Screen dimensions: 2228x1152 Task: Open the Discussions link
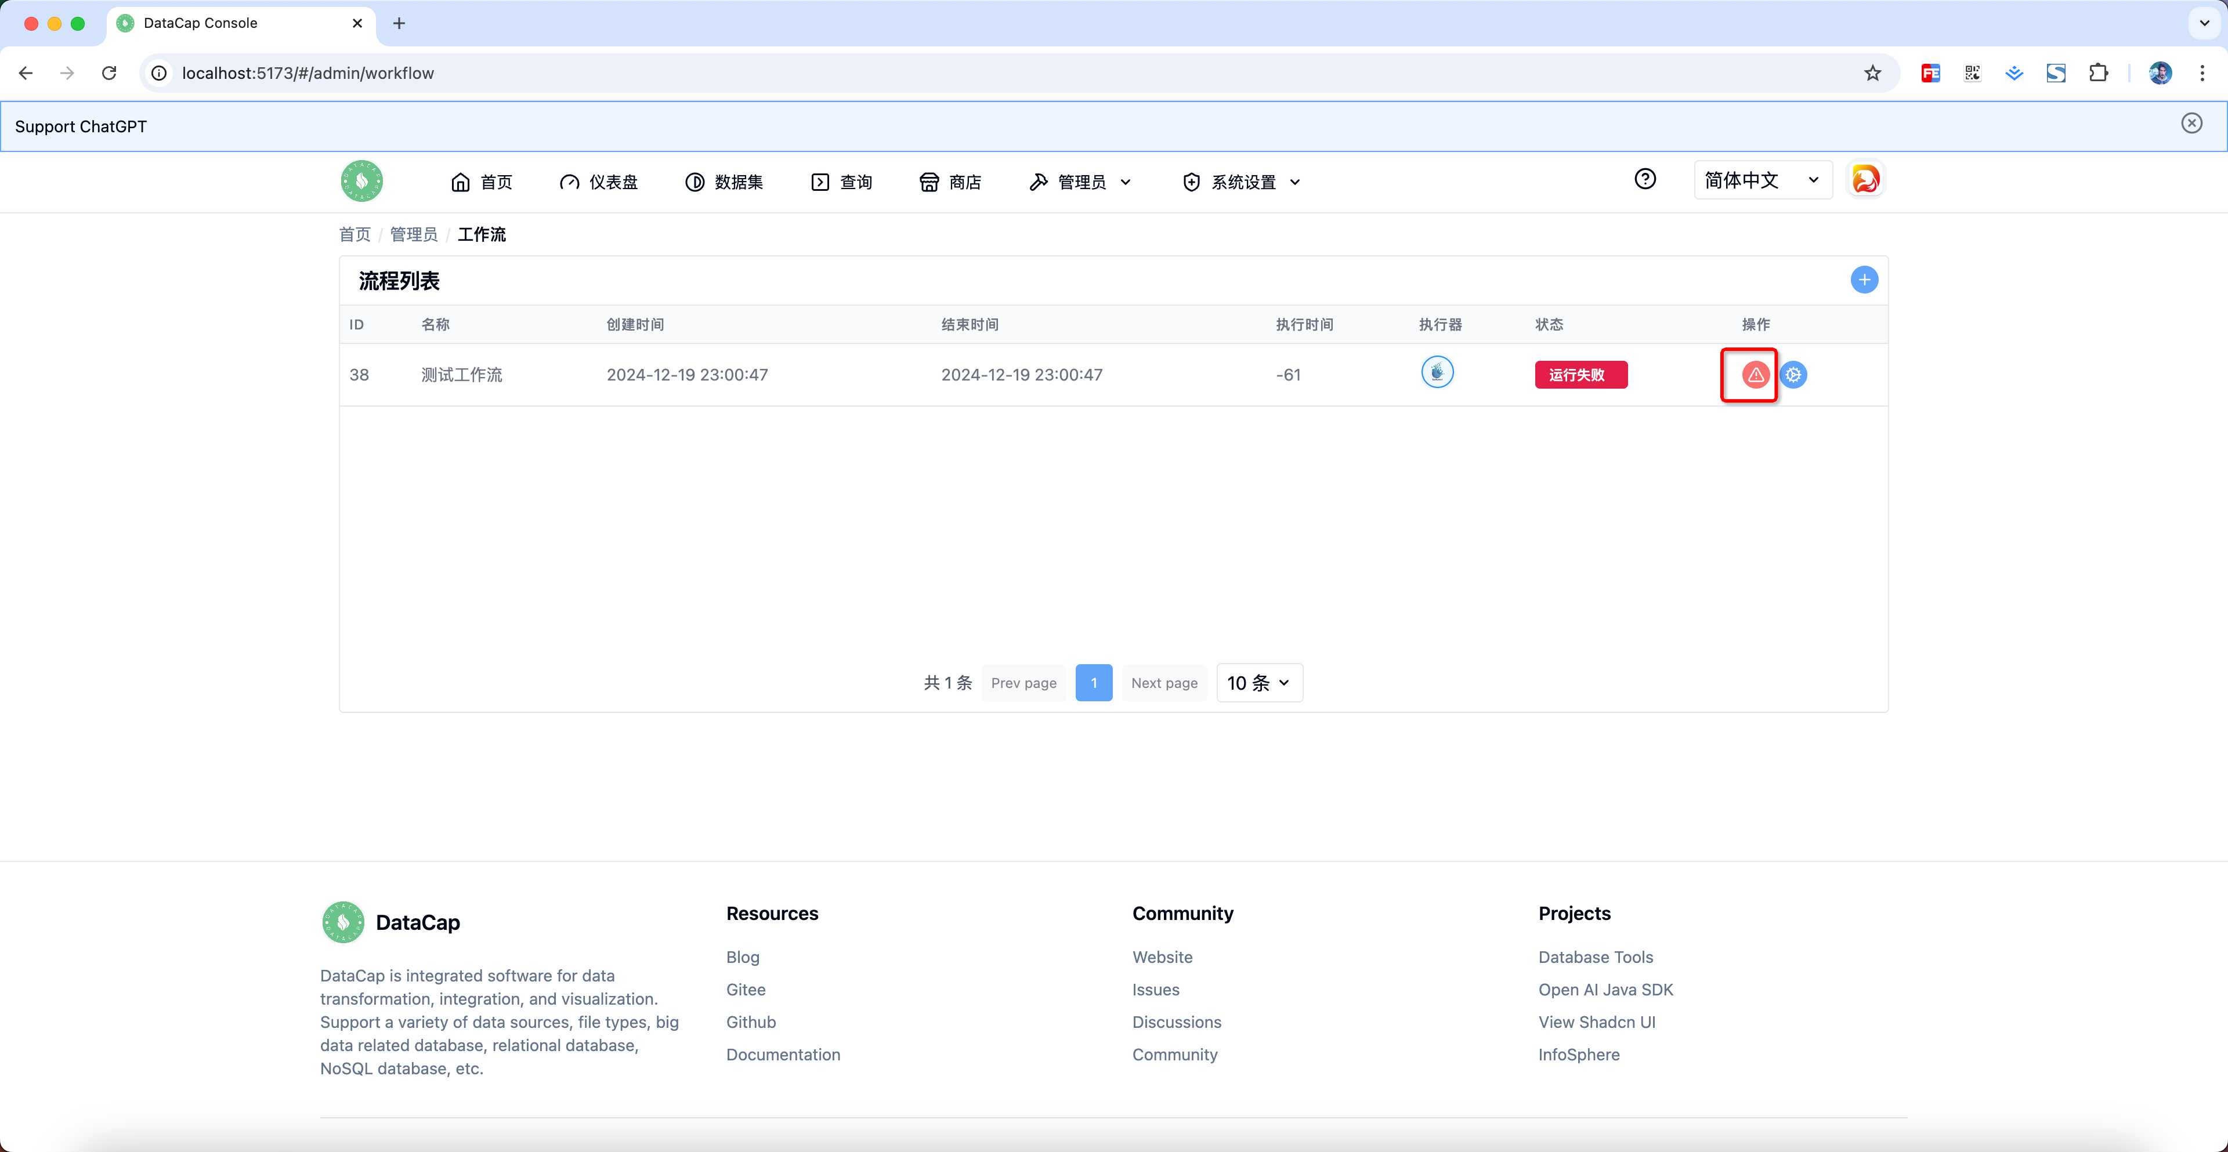(x=1176, y=1021)
